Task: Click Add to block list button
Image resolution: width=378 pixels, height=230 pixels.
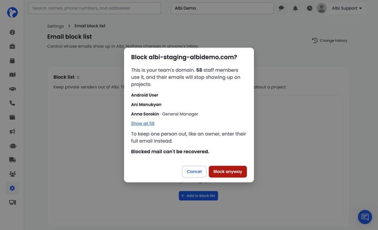Action: [199, 196]
